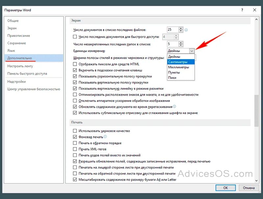Open Центр управления безопасностью category
This screenshot has height=199, width=263.
pyautogui.click(x=34, y=89)
